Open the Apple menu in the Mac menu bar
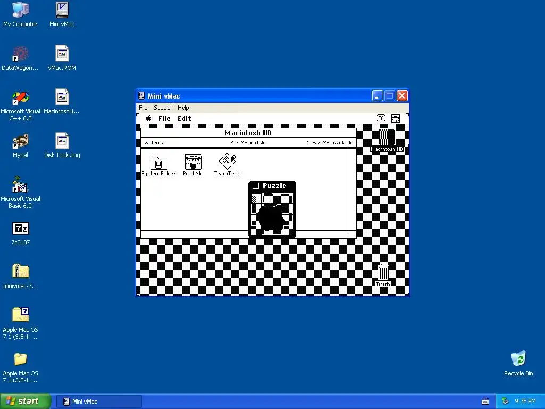545x409 pixels. (149, 118)
